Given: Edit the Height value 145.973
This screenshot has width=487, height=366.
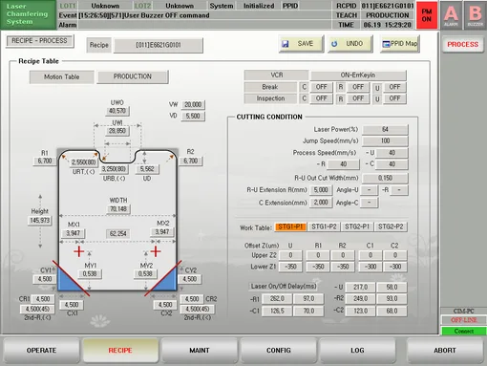Looking at the screenshot, I should tap(40, 221).
